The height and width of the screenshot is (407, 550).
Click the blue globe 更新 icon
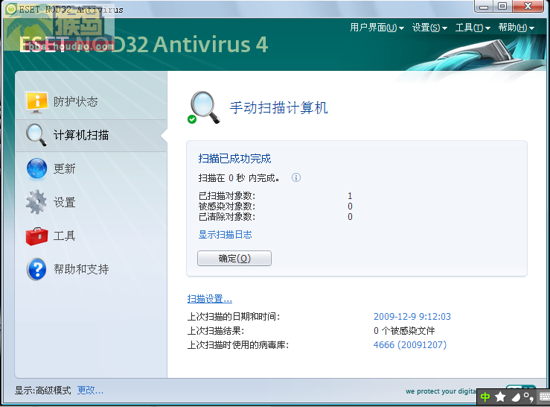pyautogui.click(x=36, y=168)
